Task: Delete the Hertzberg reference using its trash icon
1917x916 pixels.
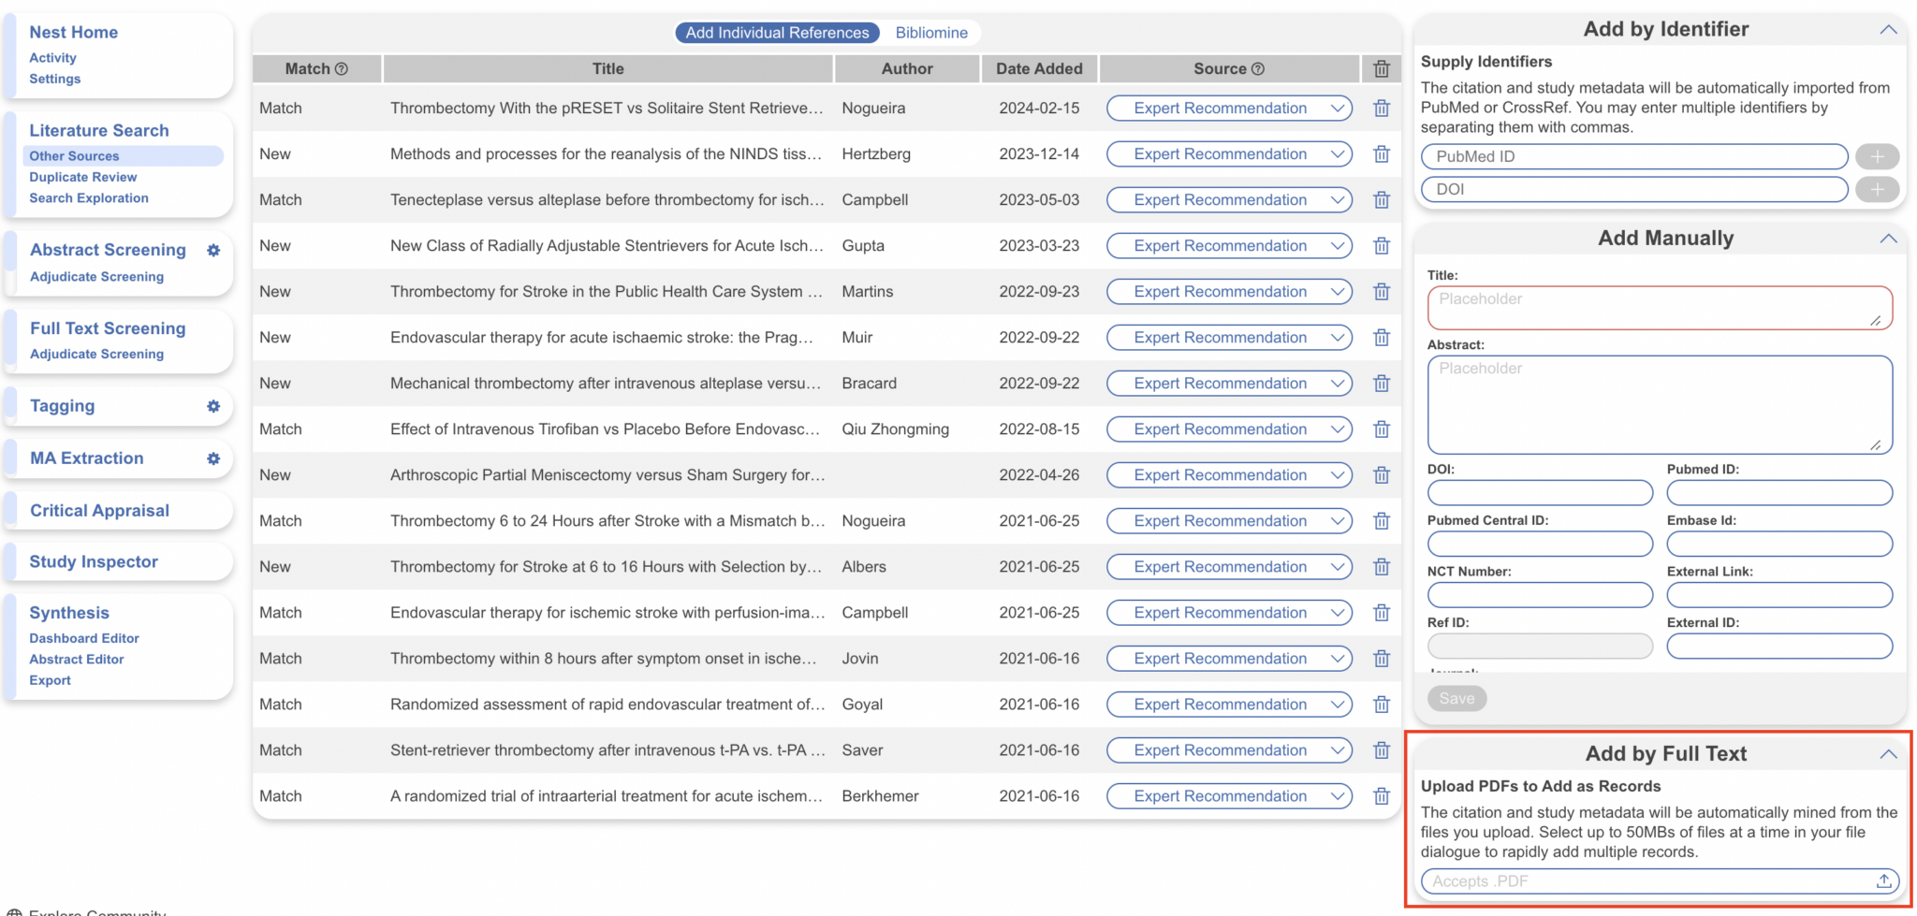Action: [x=1382, y=153]
